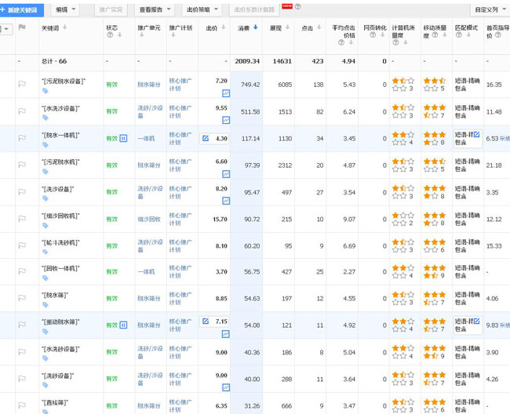This screenshot has height=414, width=510.
Task: Sort by 点击 column arrow
Action: tap(319, 27)
